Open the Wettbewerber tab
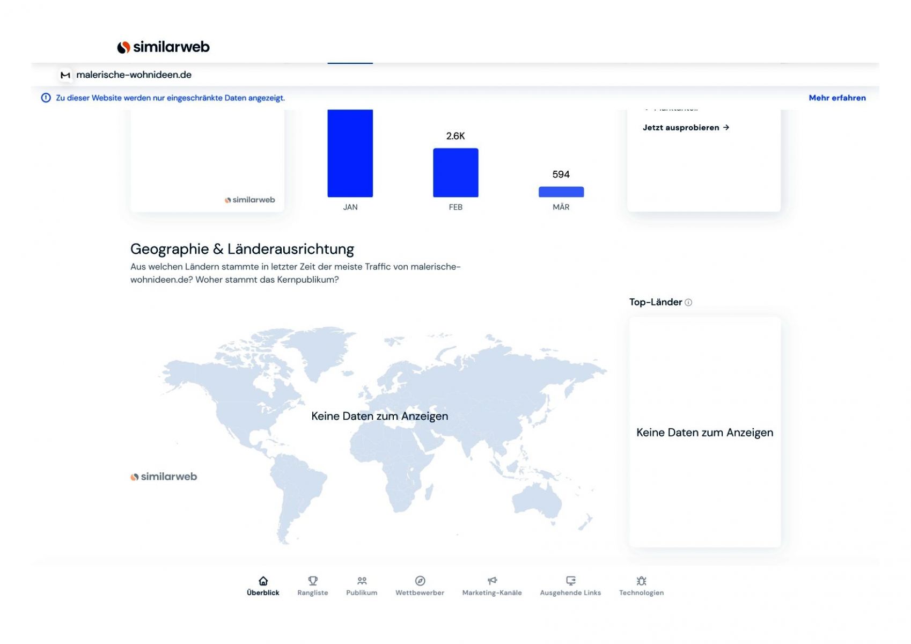 pos(420,586)
